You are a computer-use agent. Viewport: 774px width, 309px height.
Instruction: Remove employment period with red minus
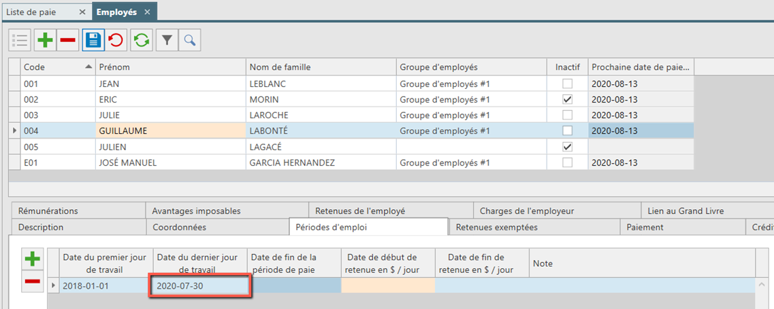click(33, 281)
